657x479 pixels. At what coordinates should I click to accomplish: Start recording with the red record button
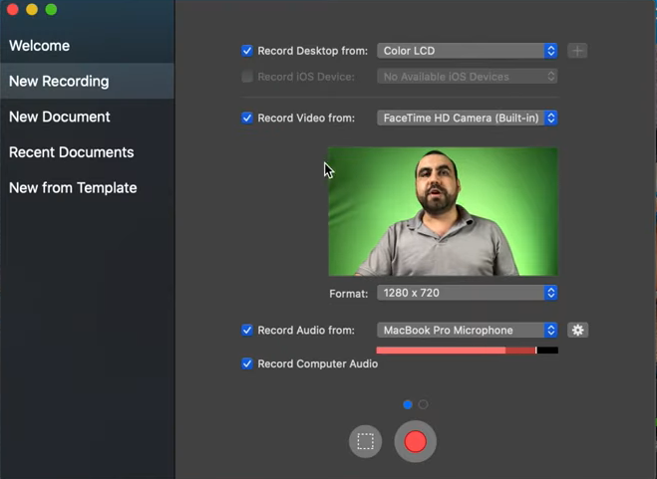tap(415, 441)
